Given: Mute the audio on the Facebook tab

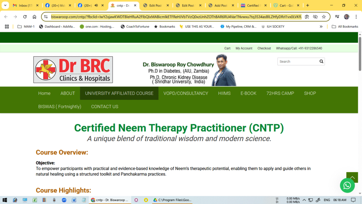Looking at the screenshot, I should 96,5.
